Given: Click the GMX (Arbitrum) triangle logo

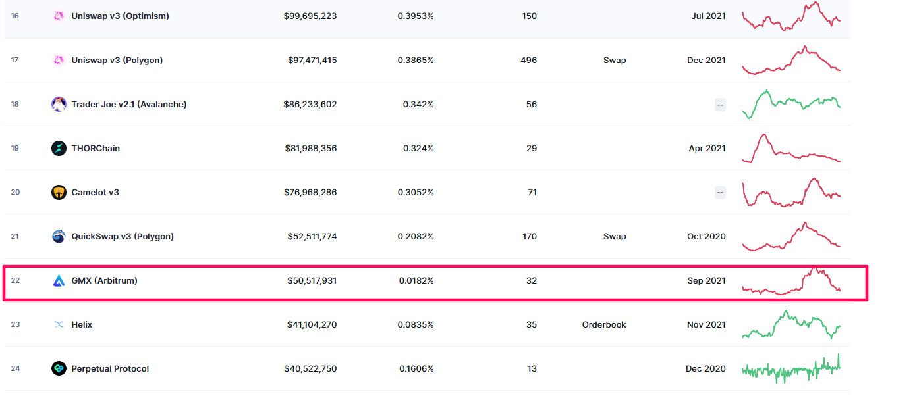Looking at the screenshot, I should click(59, 280).
